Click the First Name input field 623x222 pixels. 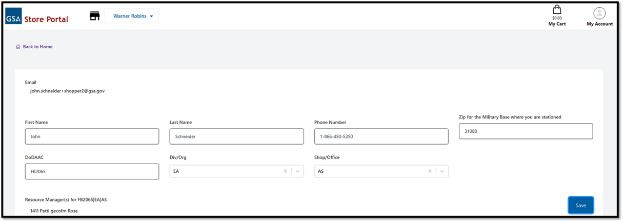tap(92, 136)
